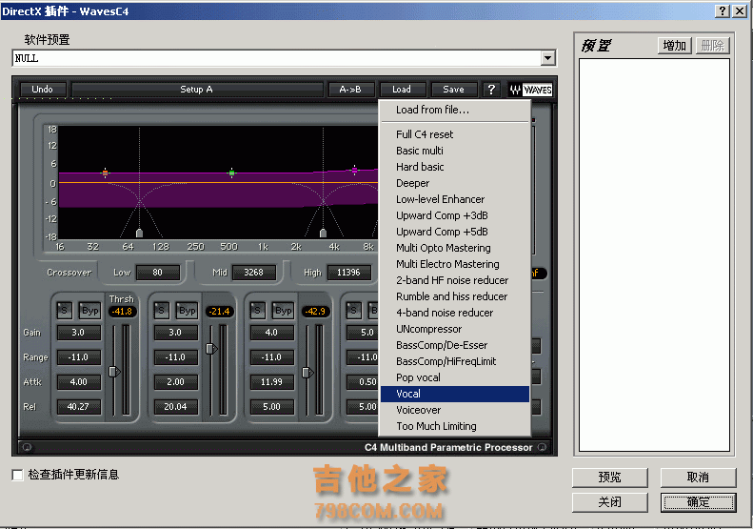Bypass the third band
The image size is (753, 529).
(283, 310)
